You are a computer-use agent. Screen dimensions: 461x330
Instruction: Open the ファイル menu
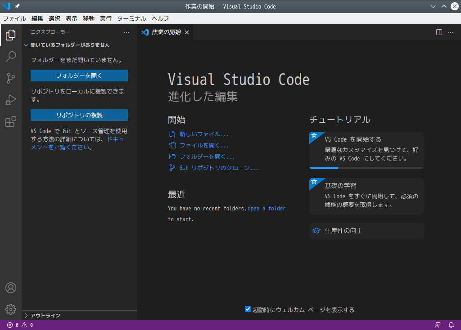tap(15, 18)
